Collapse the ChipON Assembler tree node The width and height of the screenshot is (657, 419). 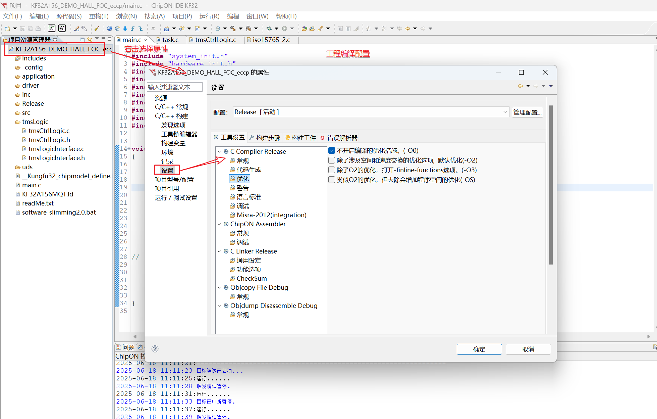[x=219, y=224]
